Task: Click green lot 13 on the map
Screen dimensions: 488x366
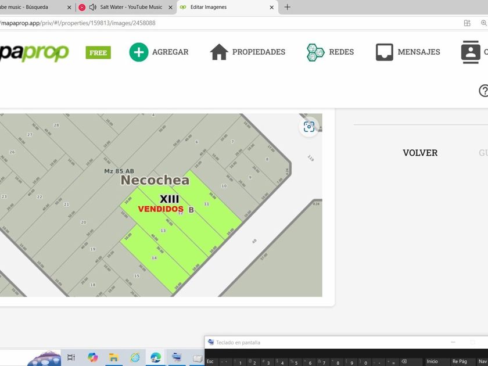Action: 163,231
